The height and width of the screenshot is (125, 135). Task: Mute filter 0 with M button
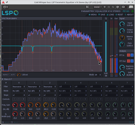coord(23,99)
